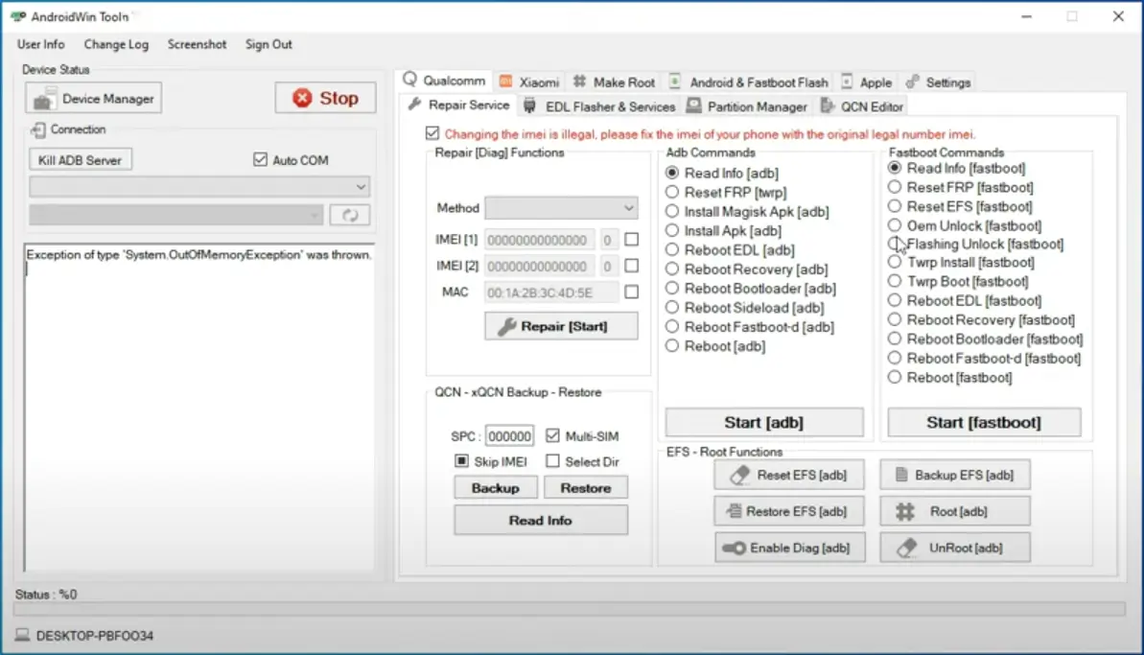1144x655 pixels.
Task: Toggle the Skip IMEI checkbox
Action: point(462,461)
